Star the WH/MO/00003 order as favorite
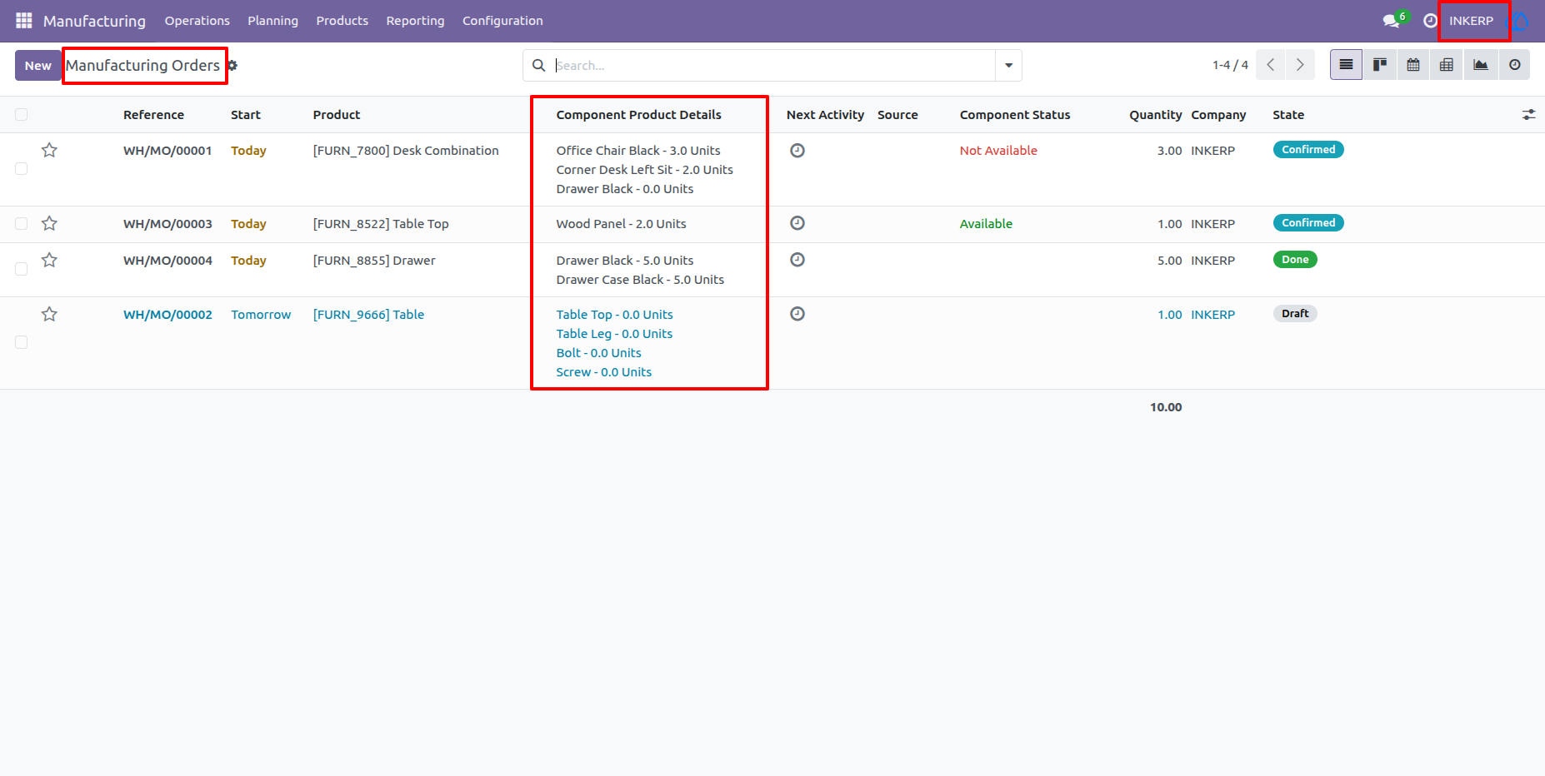Screen dimensions: 1545x776 [x=50, y=223]
